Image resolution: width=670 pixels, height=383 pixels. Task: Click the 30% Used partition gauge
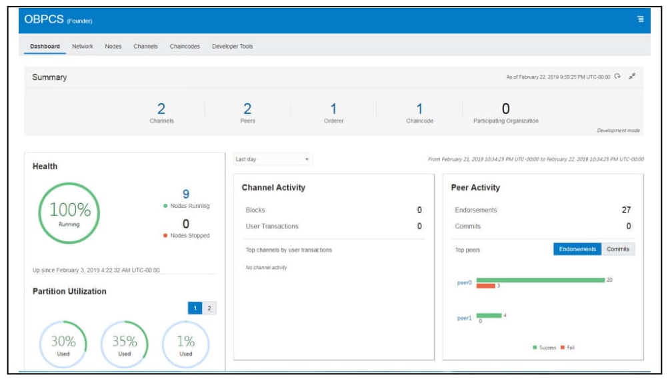click(x=63, y=344)
